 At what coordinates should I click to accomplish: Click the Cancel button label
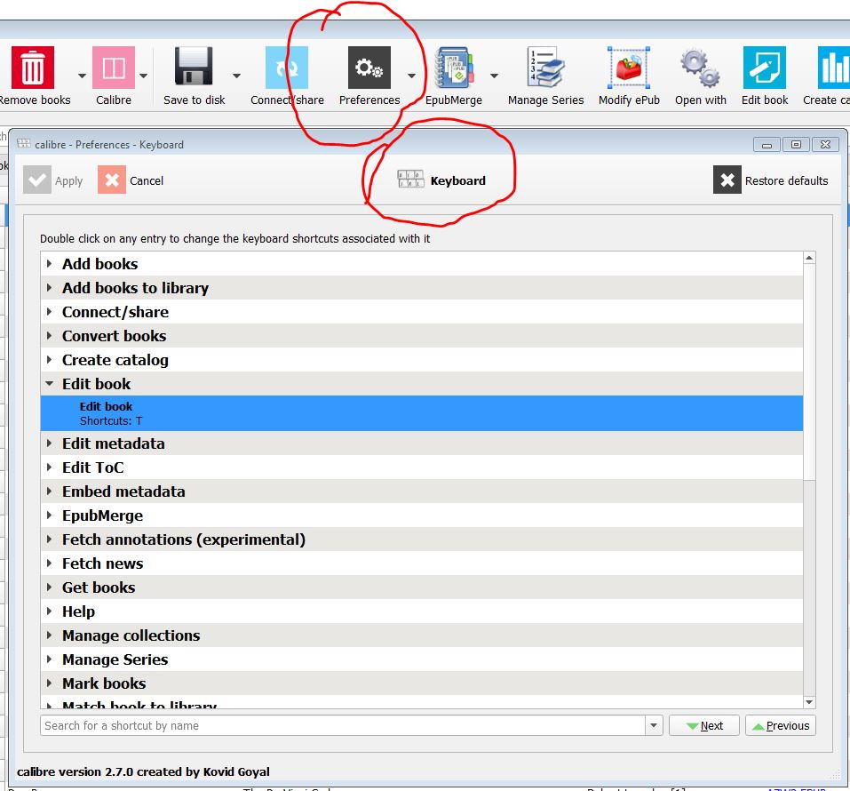147,180
